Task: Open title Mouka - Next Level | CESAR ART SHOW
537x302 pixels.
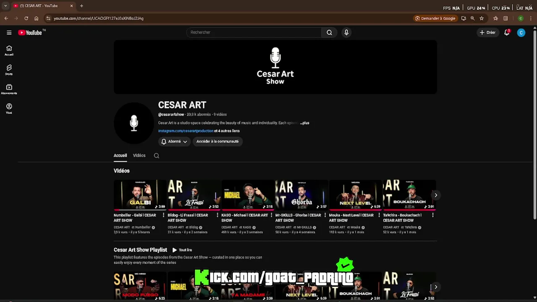Action: [x=351, y=218]
